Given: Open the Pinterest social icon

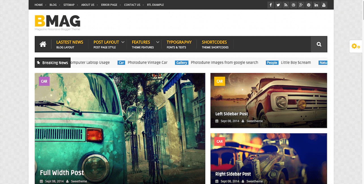Looking at the screenshot, I should click(308, 5).
